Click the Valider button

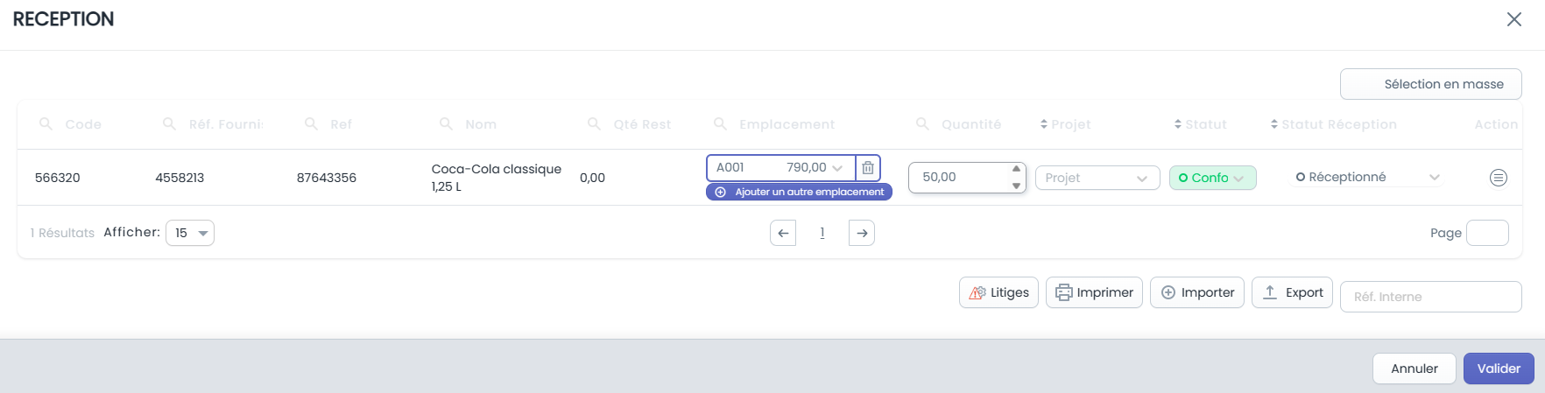click(x=1499, y=368)
